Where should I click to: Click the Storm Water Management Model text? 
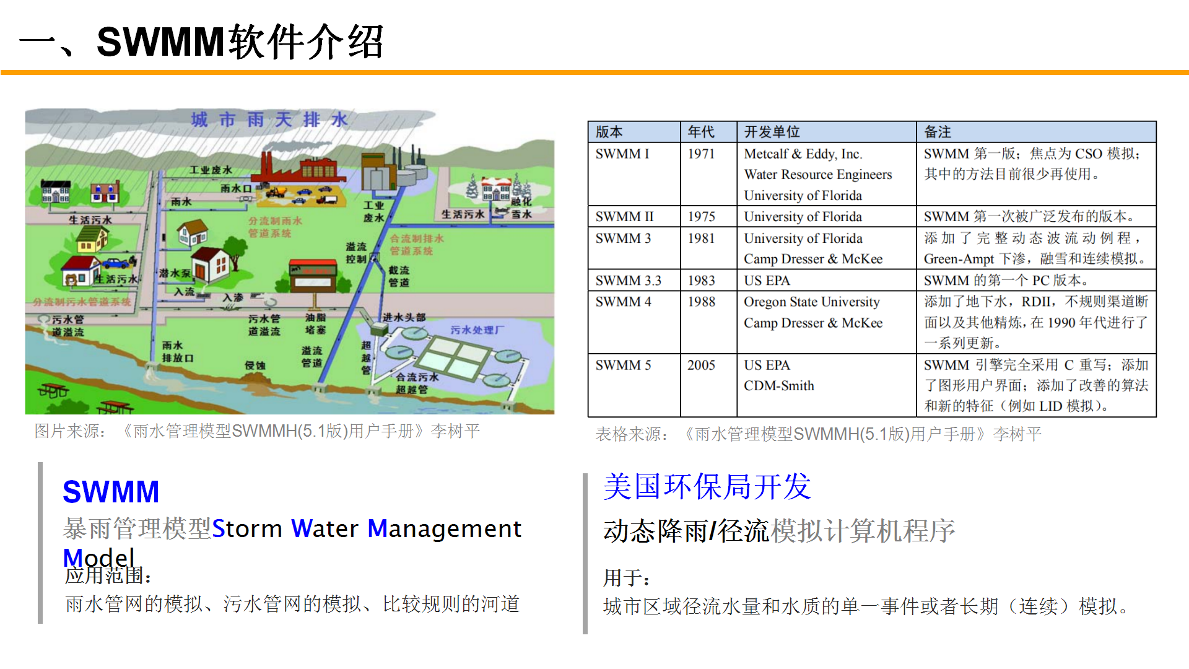pos(367,529)
